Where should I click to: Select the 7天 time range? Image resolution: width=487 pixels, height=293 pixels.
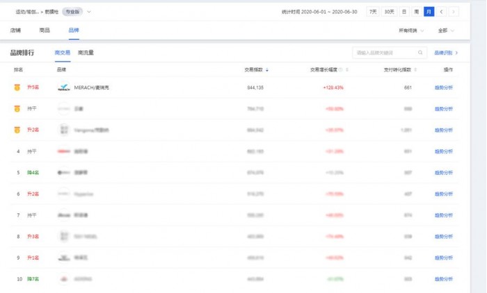pyautogui.click(x=373, y=12)
